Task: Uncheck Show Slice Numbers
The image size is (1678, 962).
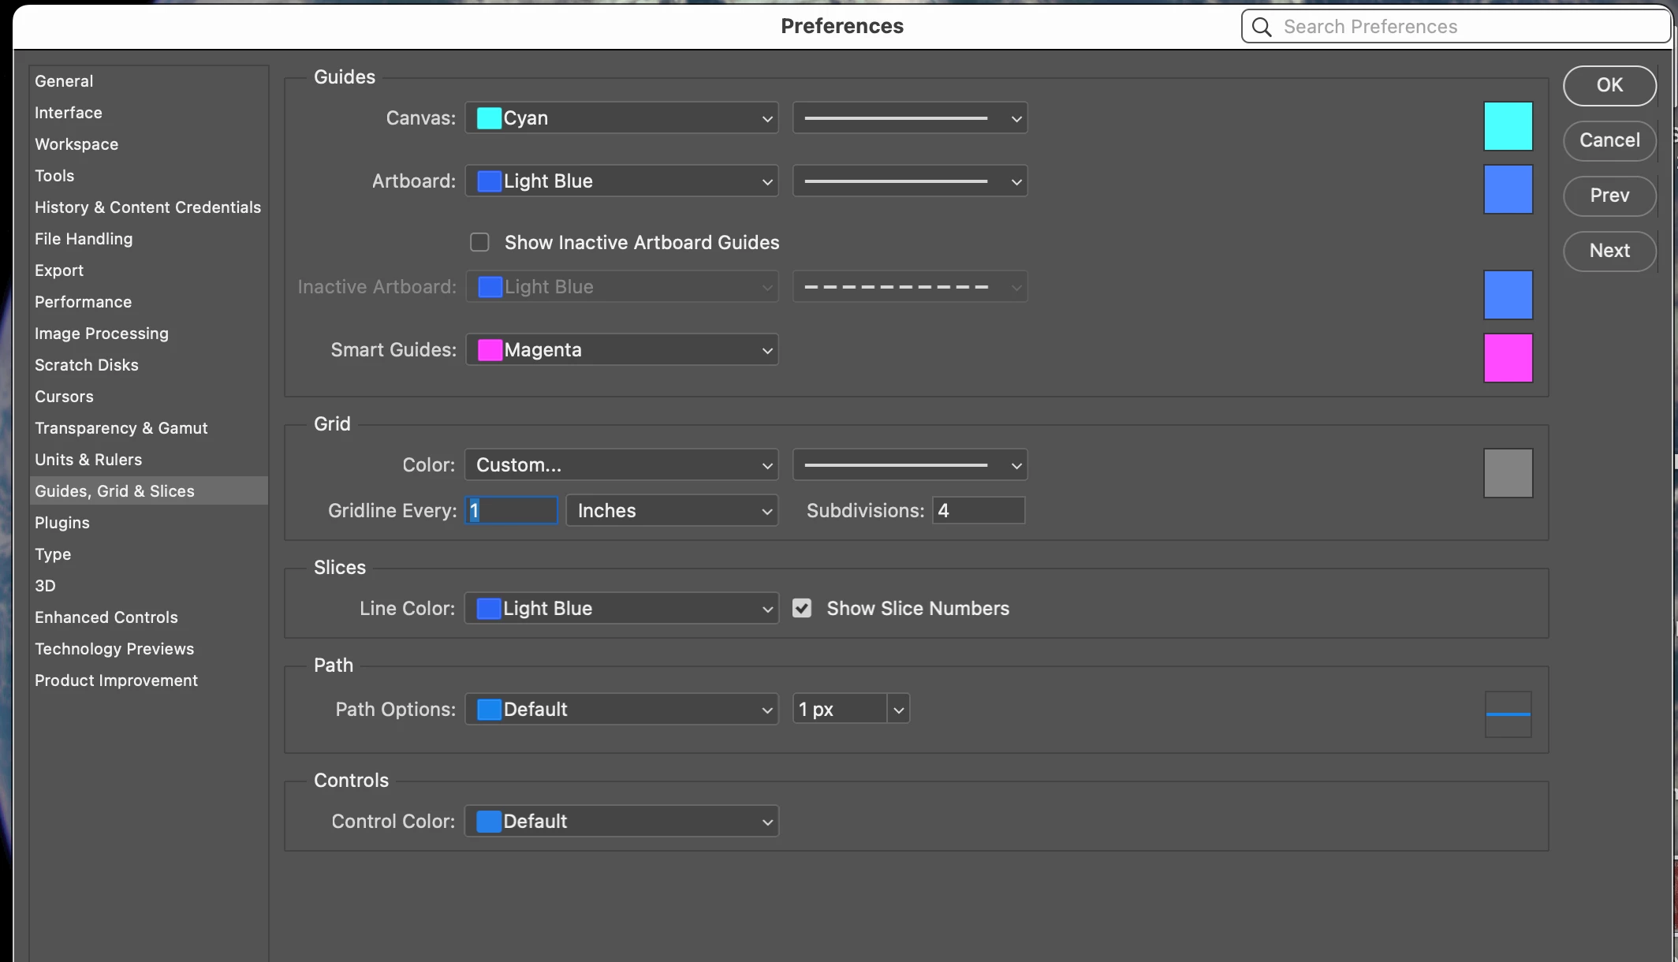Action: click(802, 608)
